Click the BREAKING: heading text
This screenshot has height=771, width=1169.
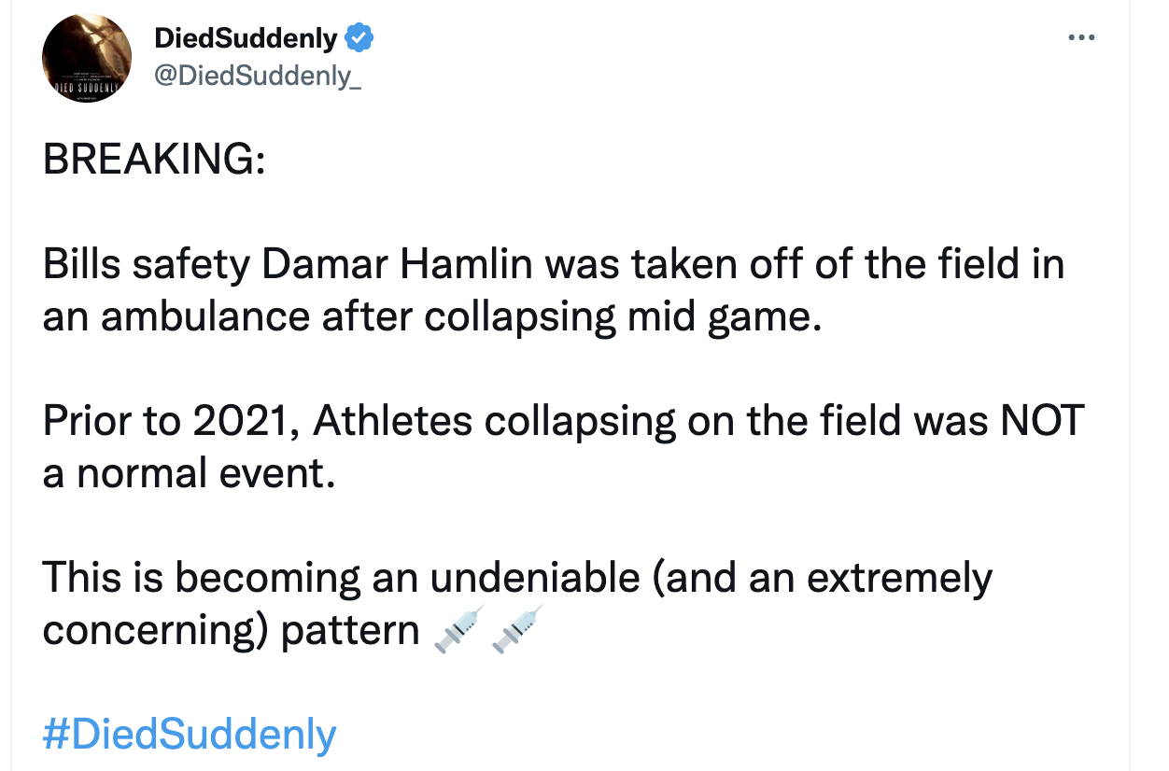pos(154,160)
